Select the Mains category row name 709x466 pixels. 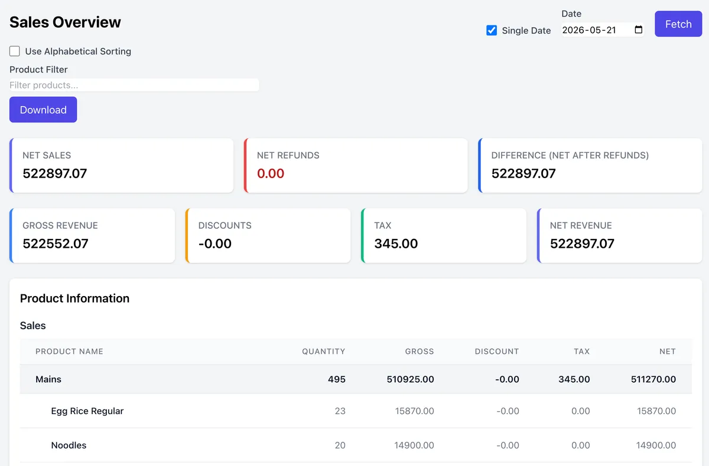click(x=48, y=379)
